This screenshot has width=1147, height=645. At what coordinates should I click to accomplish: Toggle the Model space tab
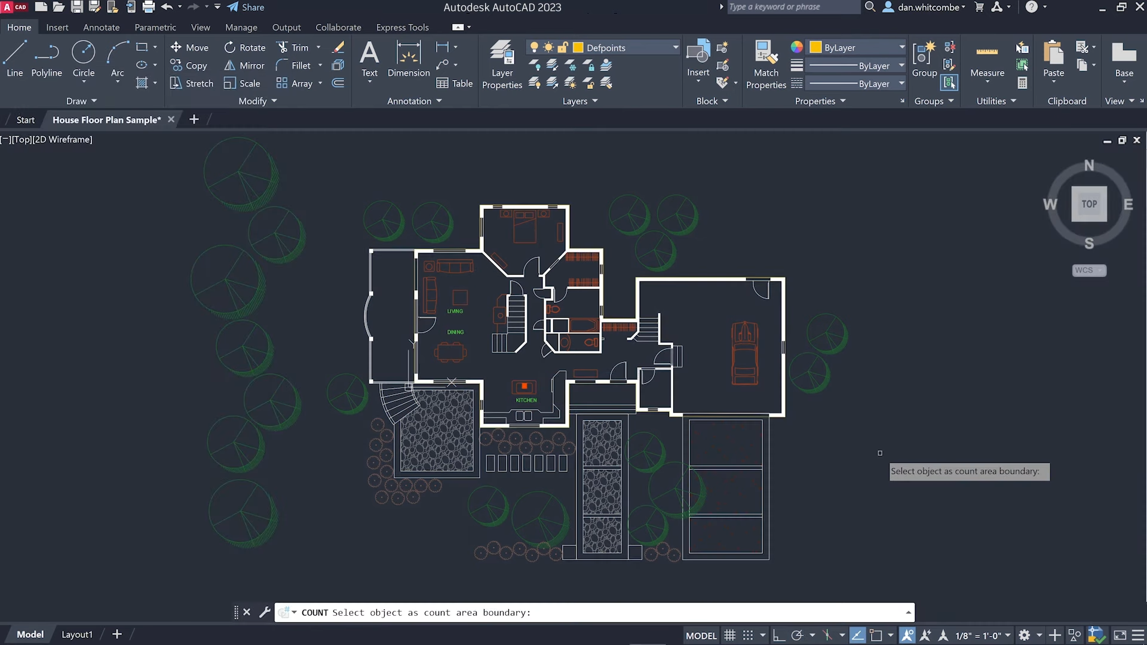pos(28,633)
